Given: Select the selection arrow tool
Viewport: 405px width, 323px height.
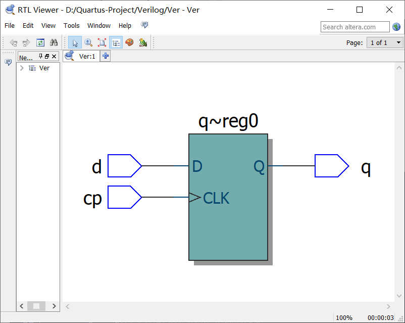Looking at the screenshot, I should 75,42.
